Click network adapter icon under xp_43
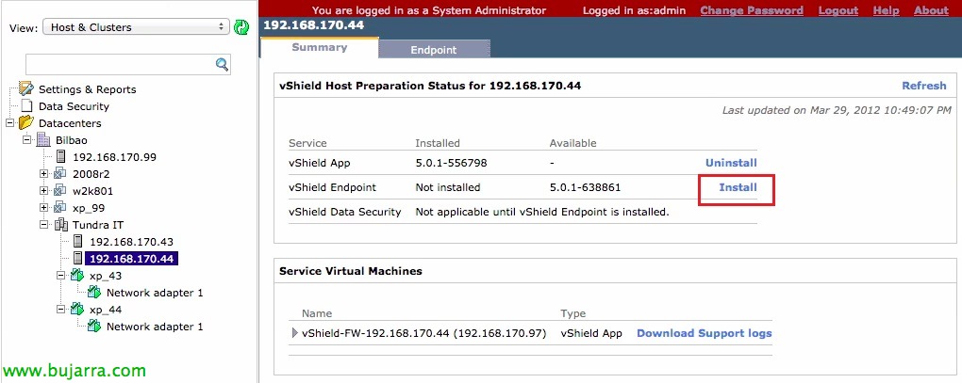 click(x=94, y=292)
